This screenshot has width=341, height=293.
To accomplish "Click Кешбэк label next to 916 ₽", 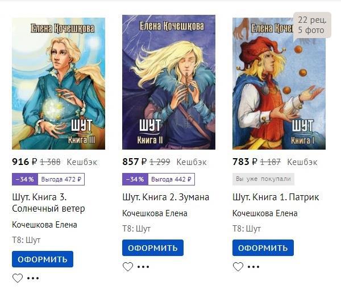I will point(82,162).
